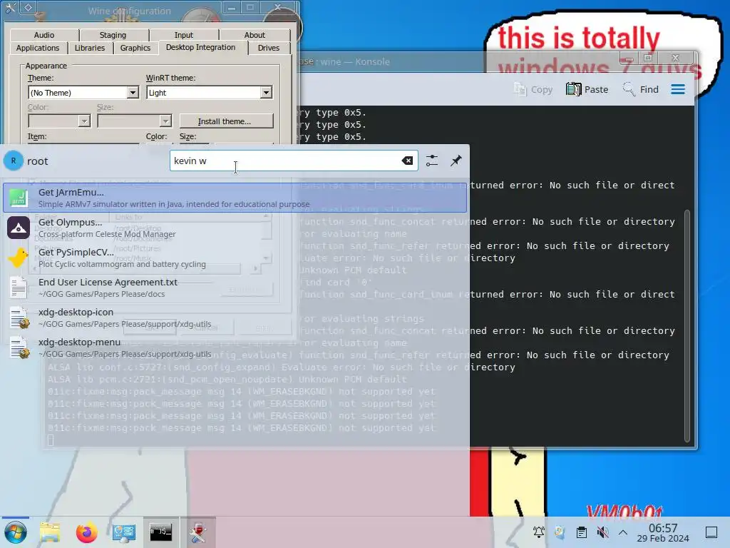This screenshot has height=548, width=730.
Task: Open the Konsole hamburger menu
Action: pyautogui.click(x=678, y=89)
